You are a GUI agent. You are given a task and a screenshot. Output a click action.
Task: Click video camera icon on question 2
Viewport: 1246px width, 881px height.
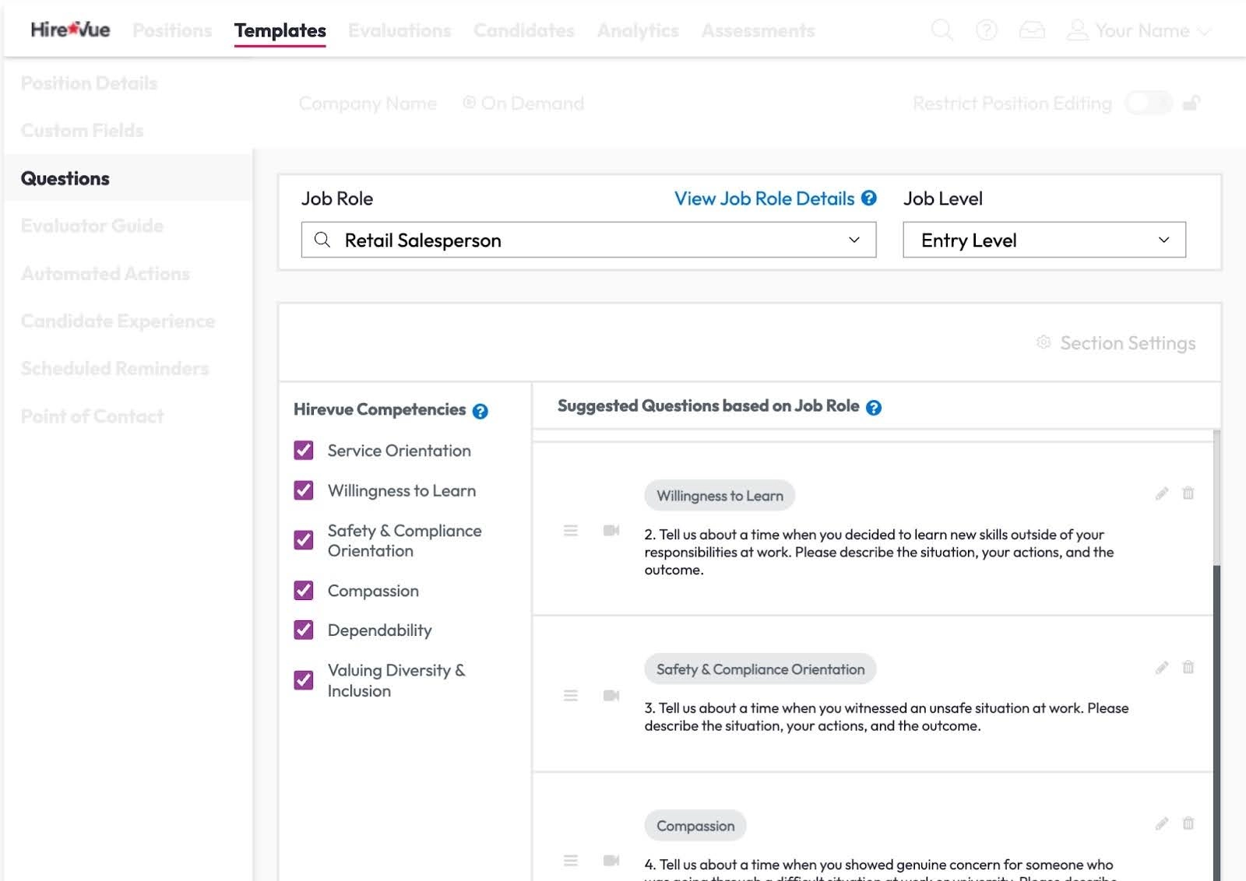(611, 531)
